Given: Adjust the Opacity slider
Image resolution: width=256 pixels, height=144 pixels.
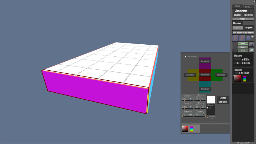Looking at the screenshot, I should (200, 117).
